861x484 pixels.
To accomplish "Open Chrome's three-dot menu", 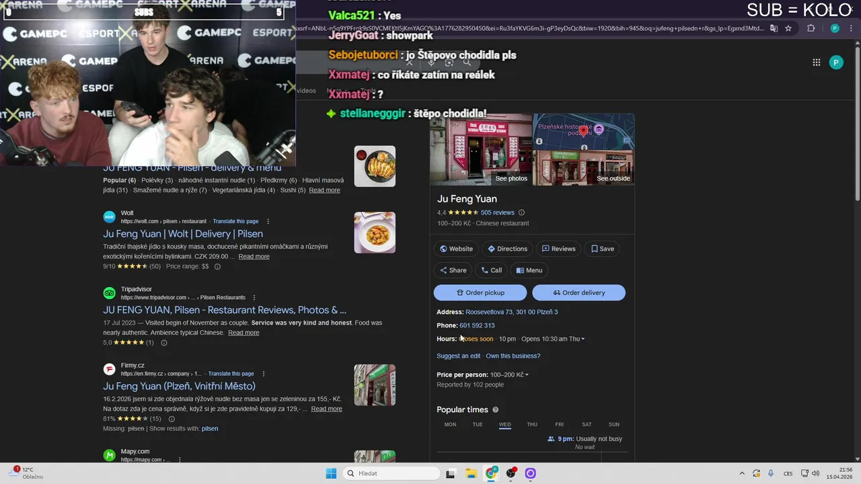I will 852,28.
